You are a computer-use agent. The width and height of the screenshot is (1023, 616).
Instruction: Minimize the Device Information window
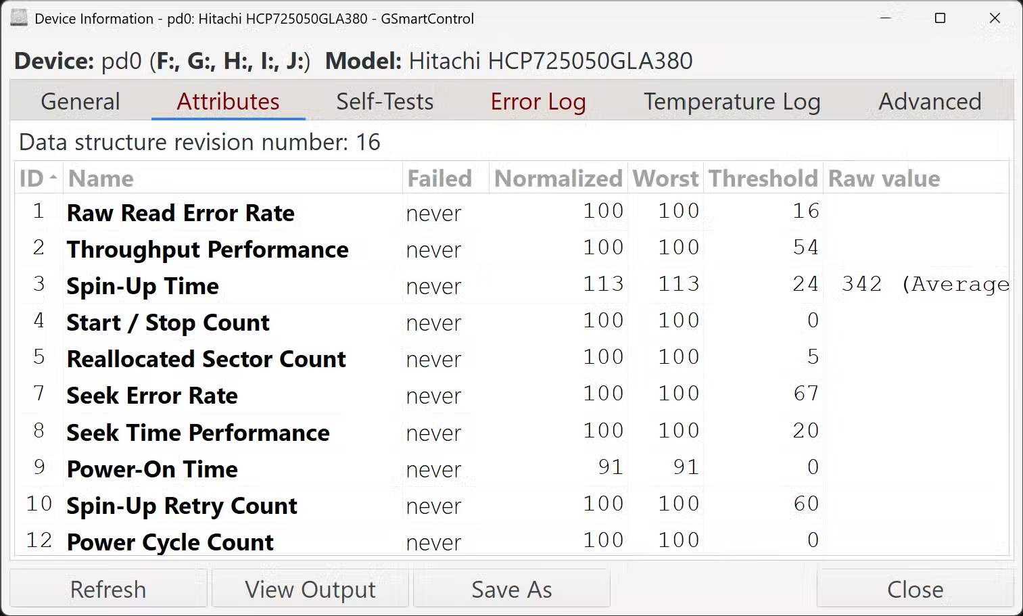(x=885, y=18)
